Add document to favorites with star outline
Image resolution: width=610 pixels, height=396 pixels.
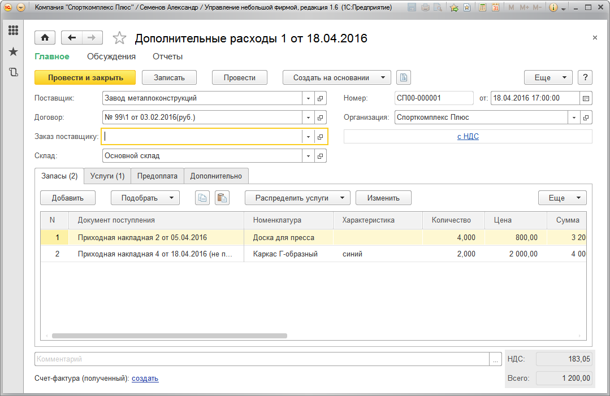coord(119,38)
